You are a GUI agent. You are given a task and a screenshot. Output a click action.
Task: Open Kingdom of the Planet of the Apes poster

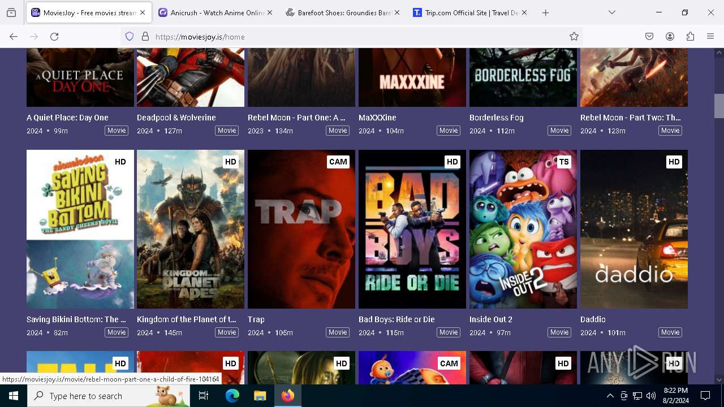[191, 229]
